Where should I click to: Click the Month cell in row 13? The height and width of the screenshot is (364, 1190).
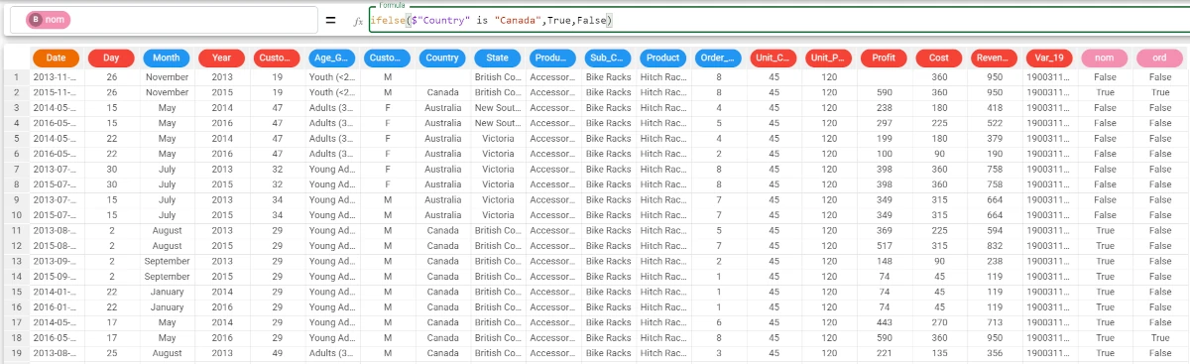point(167,261)
